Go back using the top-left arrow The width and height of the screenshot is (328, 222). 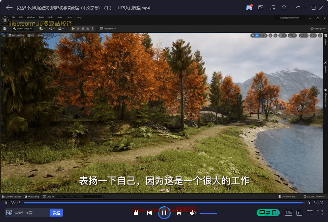coord(9,8)
